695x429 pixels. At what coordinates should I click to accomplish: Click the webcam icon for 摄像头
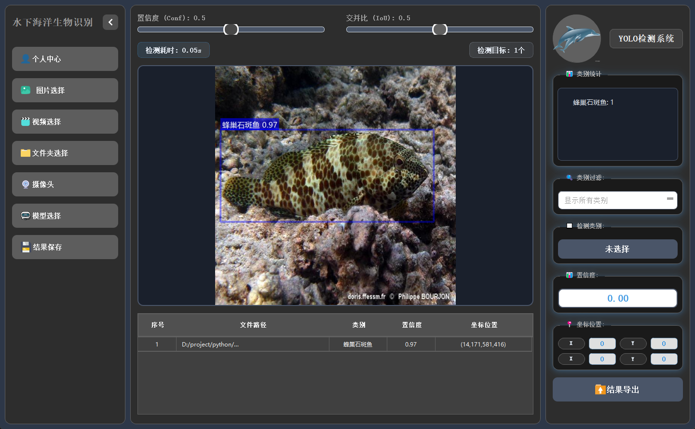(26, 184)
